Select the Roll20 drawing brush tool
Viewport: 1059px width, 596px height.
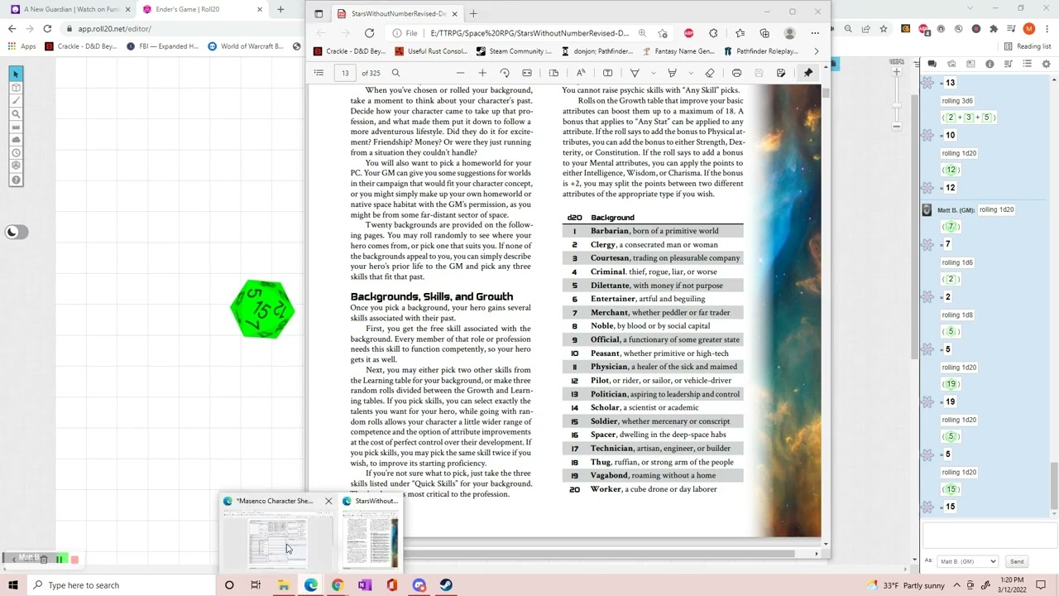pos(16,101)
